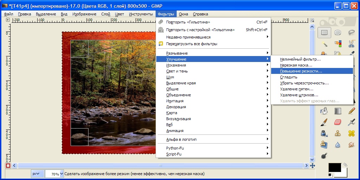The height and width of the screenshot is (180, 360).
Task: Open the ruler-corner image menu button
Action: point(8,20)
